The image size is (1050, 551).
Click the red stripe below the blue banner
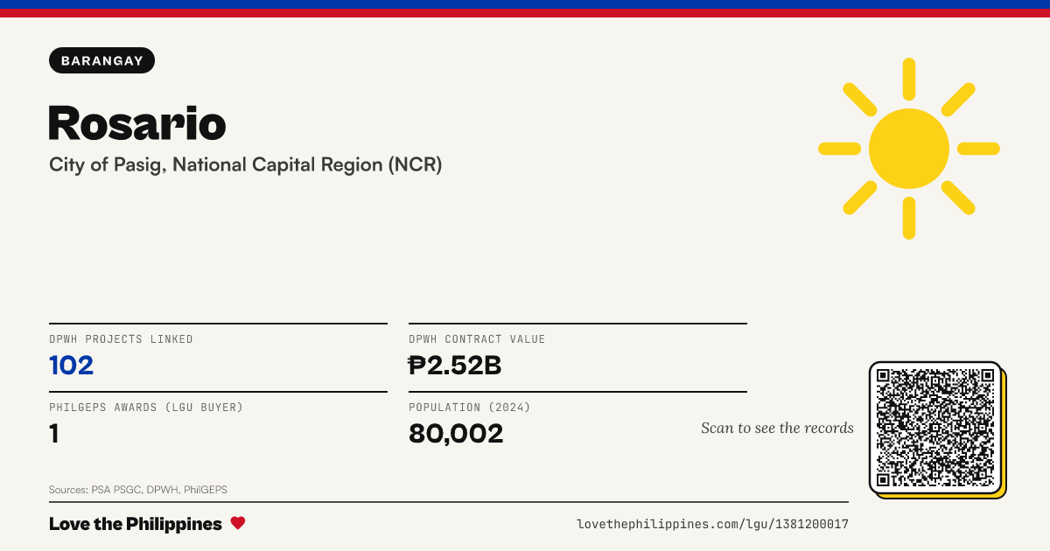pyautogui.click(x=525, y=13)
